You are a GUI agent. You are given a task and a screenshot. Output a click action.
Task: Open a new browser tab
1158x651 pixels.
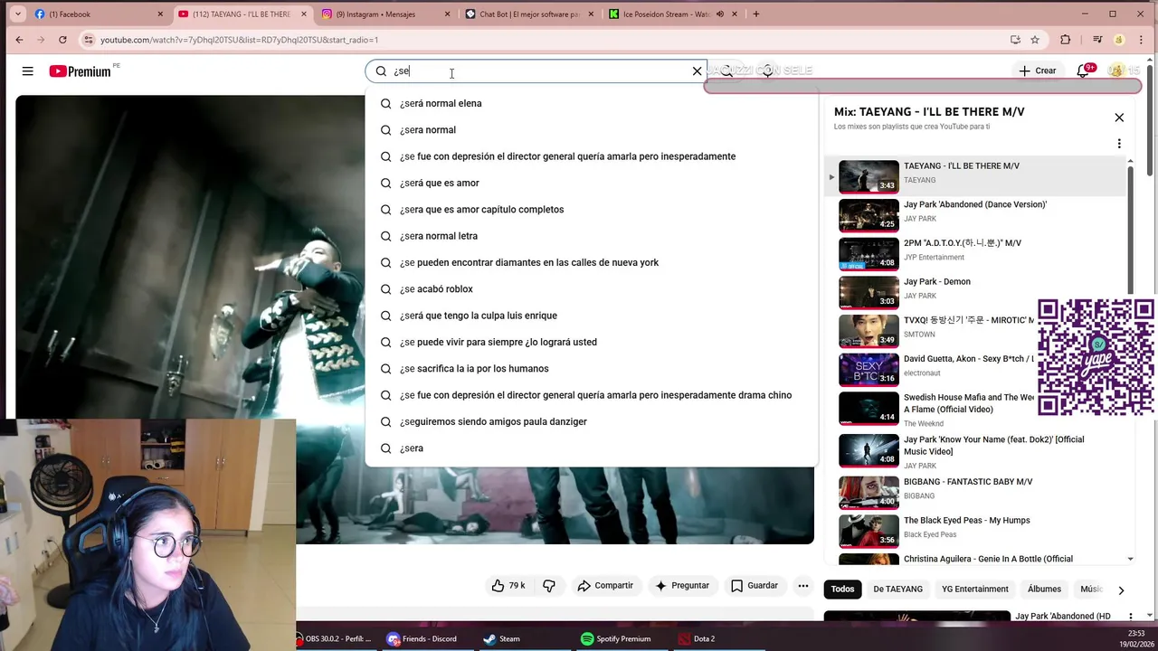(756, 14)
